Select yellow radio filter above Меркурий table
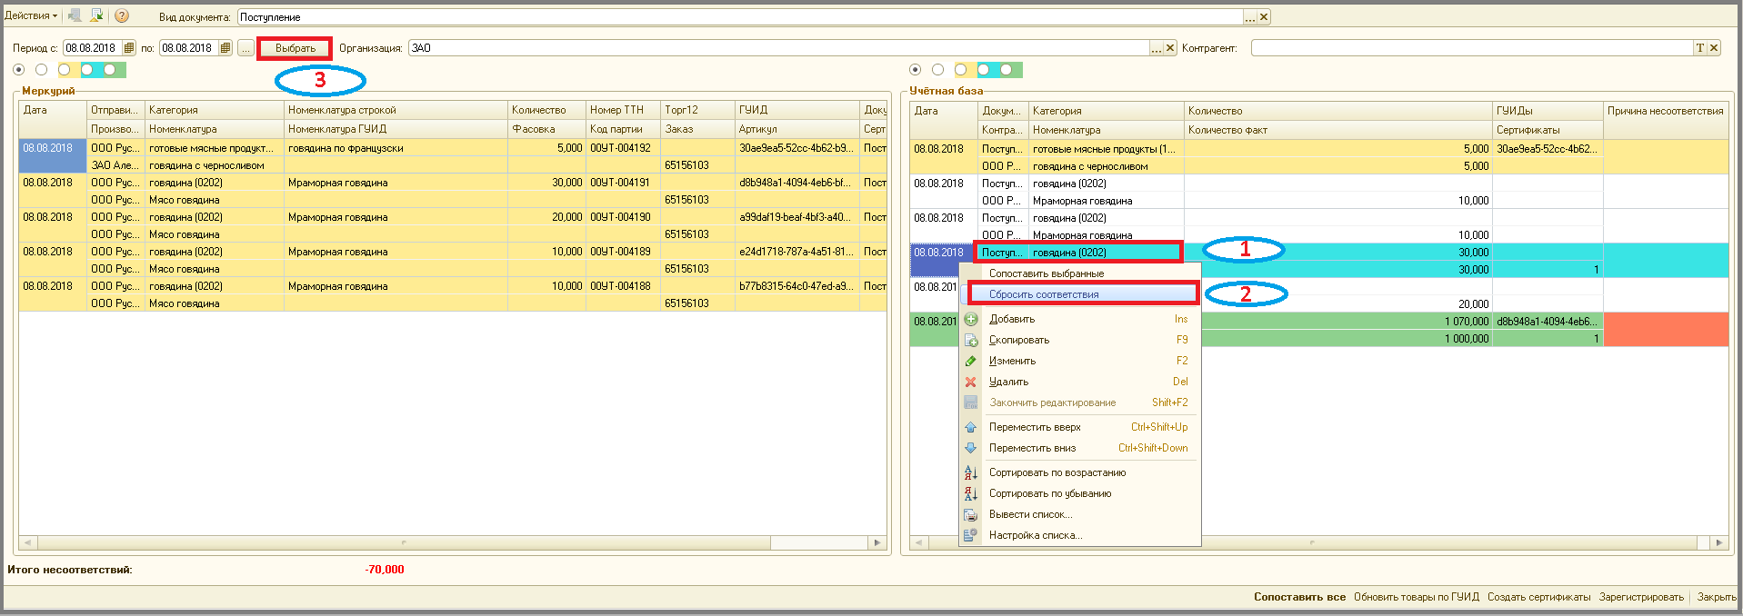The width and height of the screenshot is (1743, 616). (64, 70)
